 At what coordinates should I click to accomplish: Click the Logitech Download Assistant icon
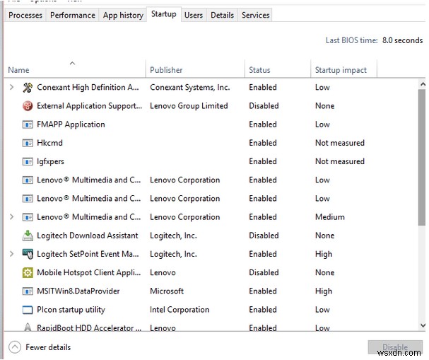point(28,236)
